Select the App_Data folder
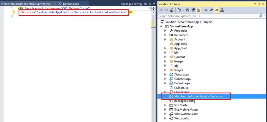 pyautogui.click(x=181, y=44)
